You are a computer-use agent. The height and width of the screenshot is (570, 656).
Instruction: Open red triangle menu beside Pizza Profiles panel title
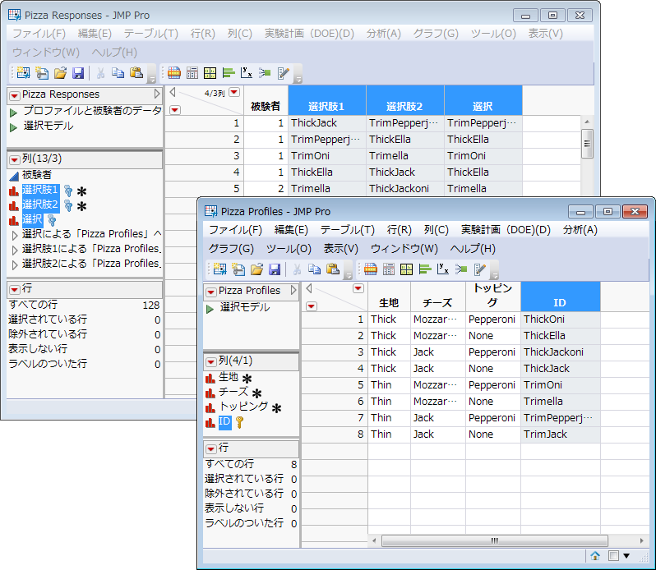pos(211,292)
